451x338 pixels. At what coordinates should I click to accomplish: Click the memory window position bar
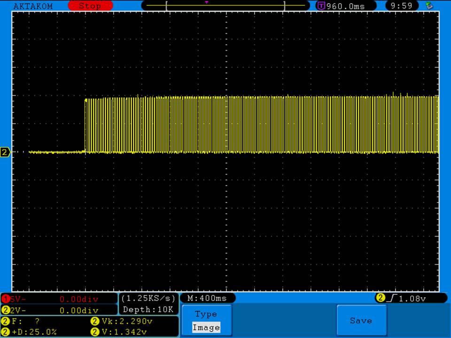click(x=225, y=6)
